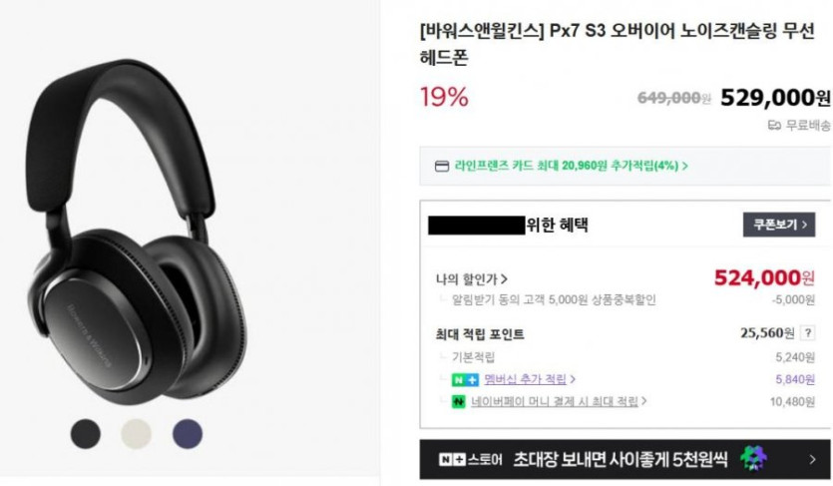833x486 pixels.
Task: Click the N+ 스토어 banner logo
Action: 470,459
